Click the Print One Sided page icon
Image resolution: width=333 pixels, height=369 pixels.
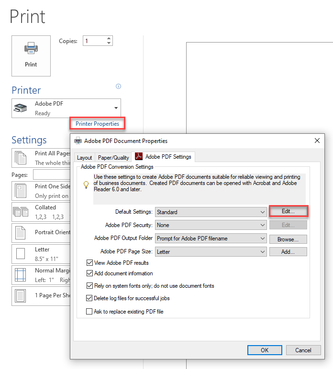21,191
